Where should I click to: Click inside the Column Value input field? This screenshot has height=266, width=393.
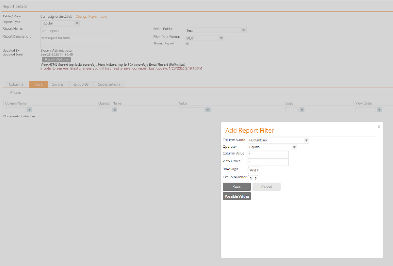click(268, 154)
